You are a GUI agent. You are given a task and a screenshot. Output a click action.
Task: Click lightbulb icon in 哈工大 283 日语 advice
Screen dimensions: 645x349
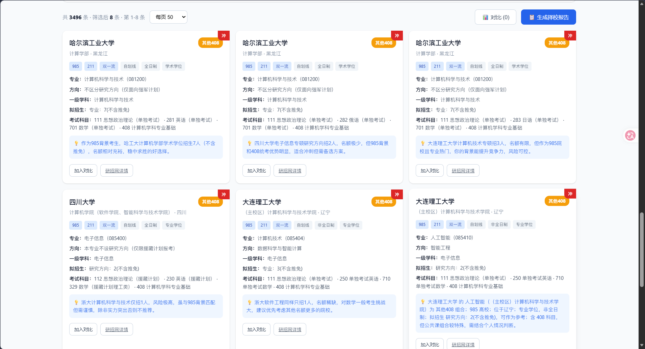point(423,143)
